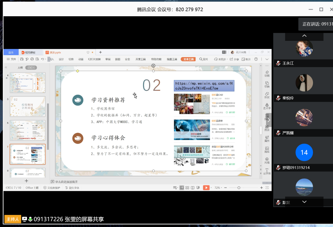Switch to reading view in status bar
The image size is (333, 227).
[x=193, y=188]
